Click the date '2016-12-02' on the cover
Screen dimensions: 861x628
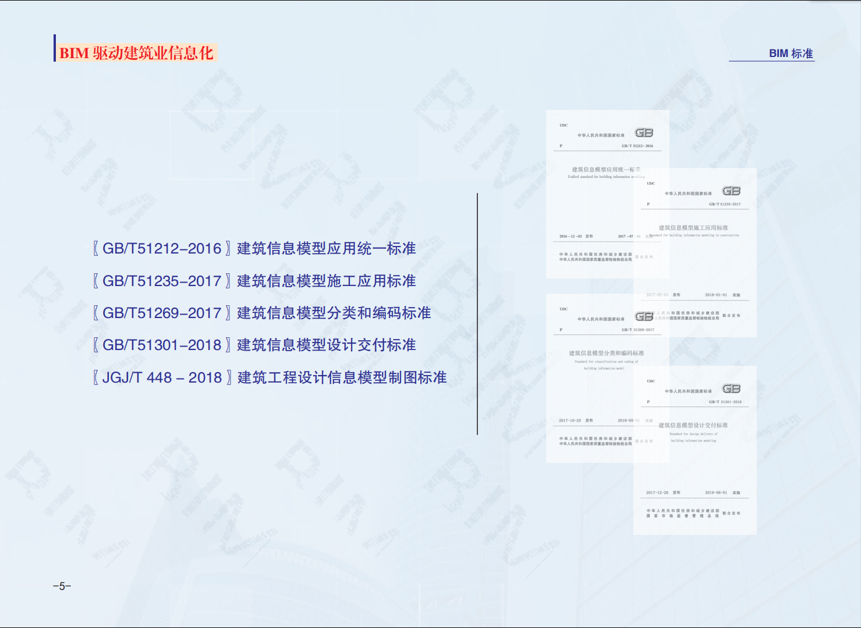point(571,237)
